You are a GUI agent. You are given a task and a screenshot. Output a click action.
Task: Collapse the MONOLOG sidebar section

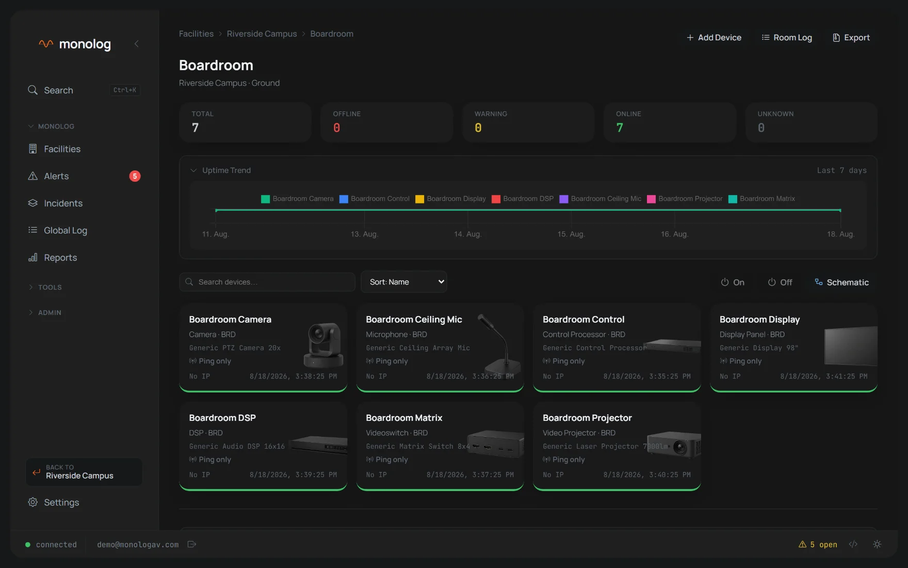point(51,126)
